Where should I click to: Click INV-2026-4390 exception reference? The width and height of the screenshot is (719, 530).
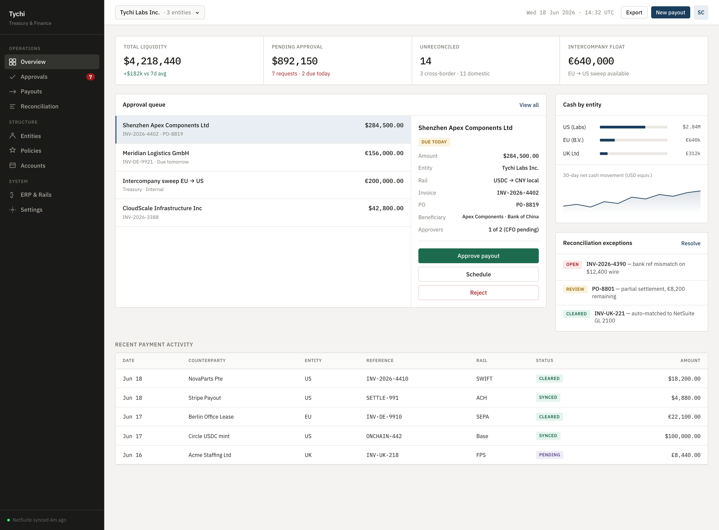click(x=606, y=264)
